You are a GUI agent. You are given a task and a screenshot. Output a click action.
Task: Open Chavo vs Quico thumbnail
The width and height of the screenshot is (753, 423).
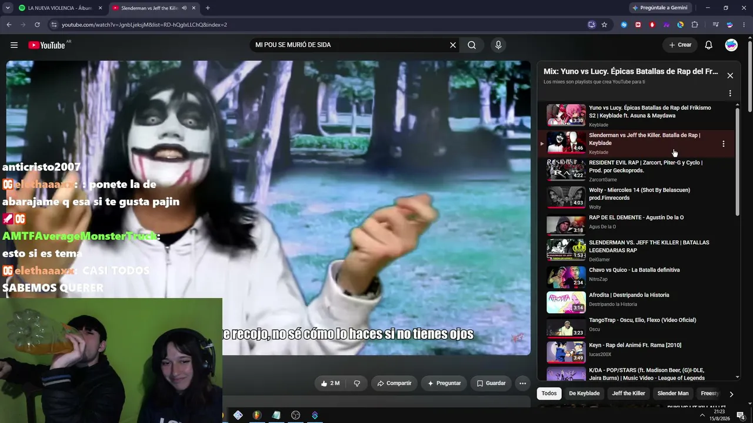(566, 277)
